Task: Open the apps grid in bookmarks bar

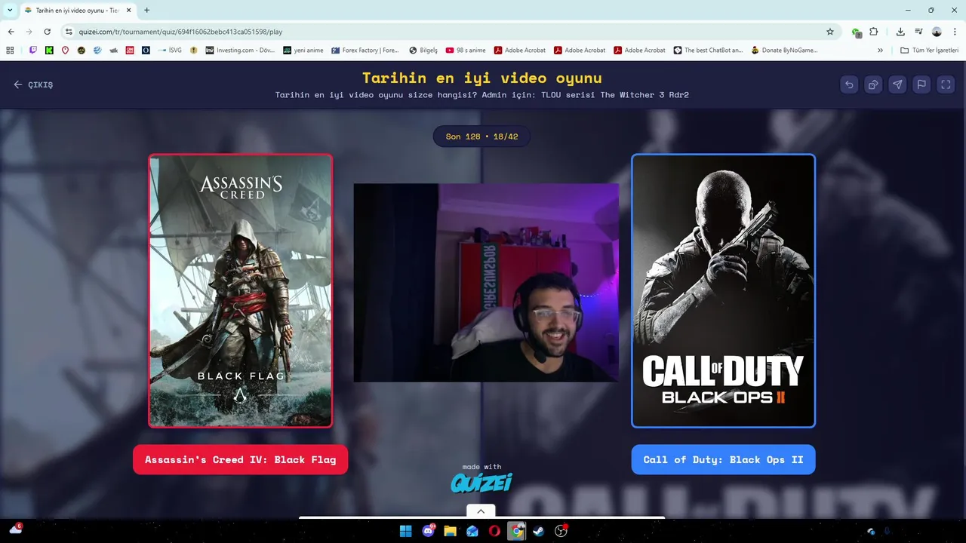Action: 10,51
